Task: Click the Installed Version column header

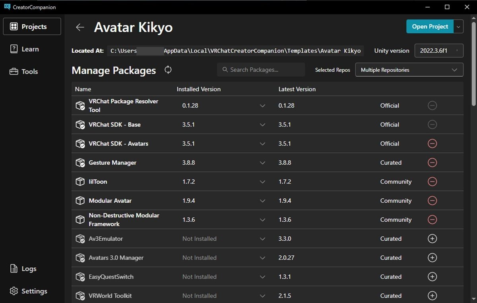Action: [199, 89]
